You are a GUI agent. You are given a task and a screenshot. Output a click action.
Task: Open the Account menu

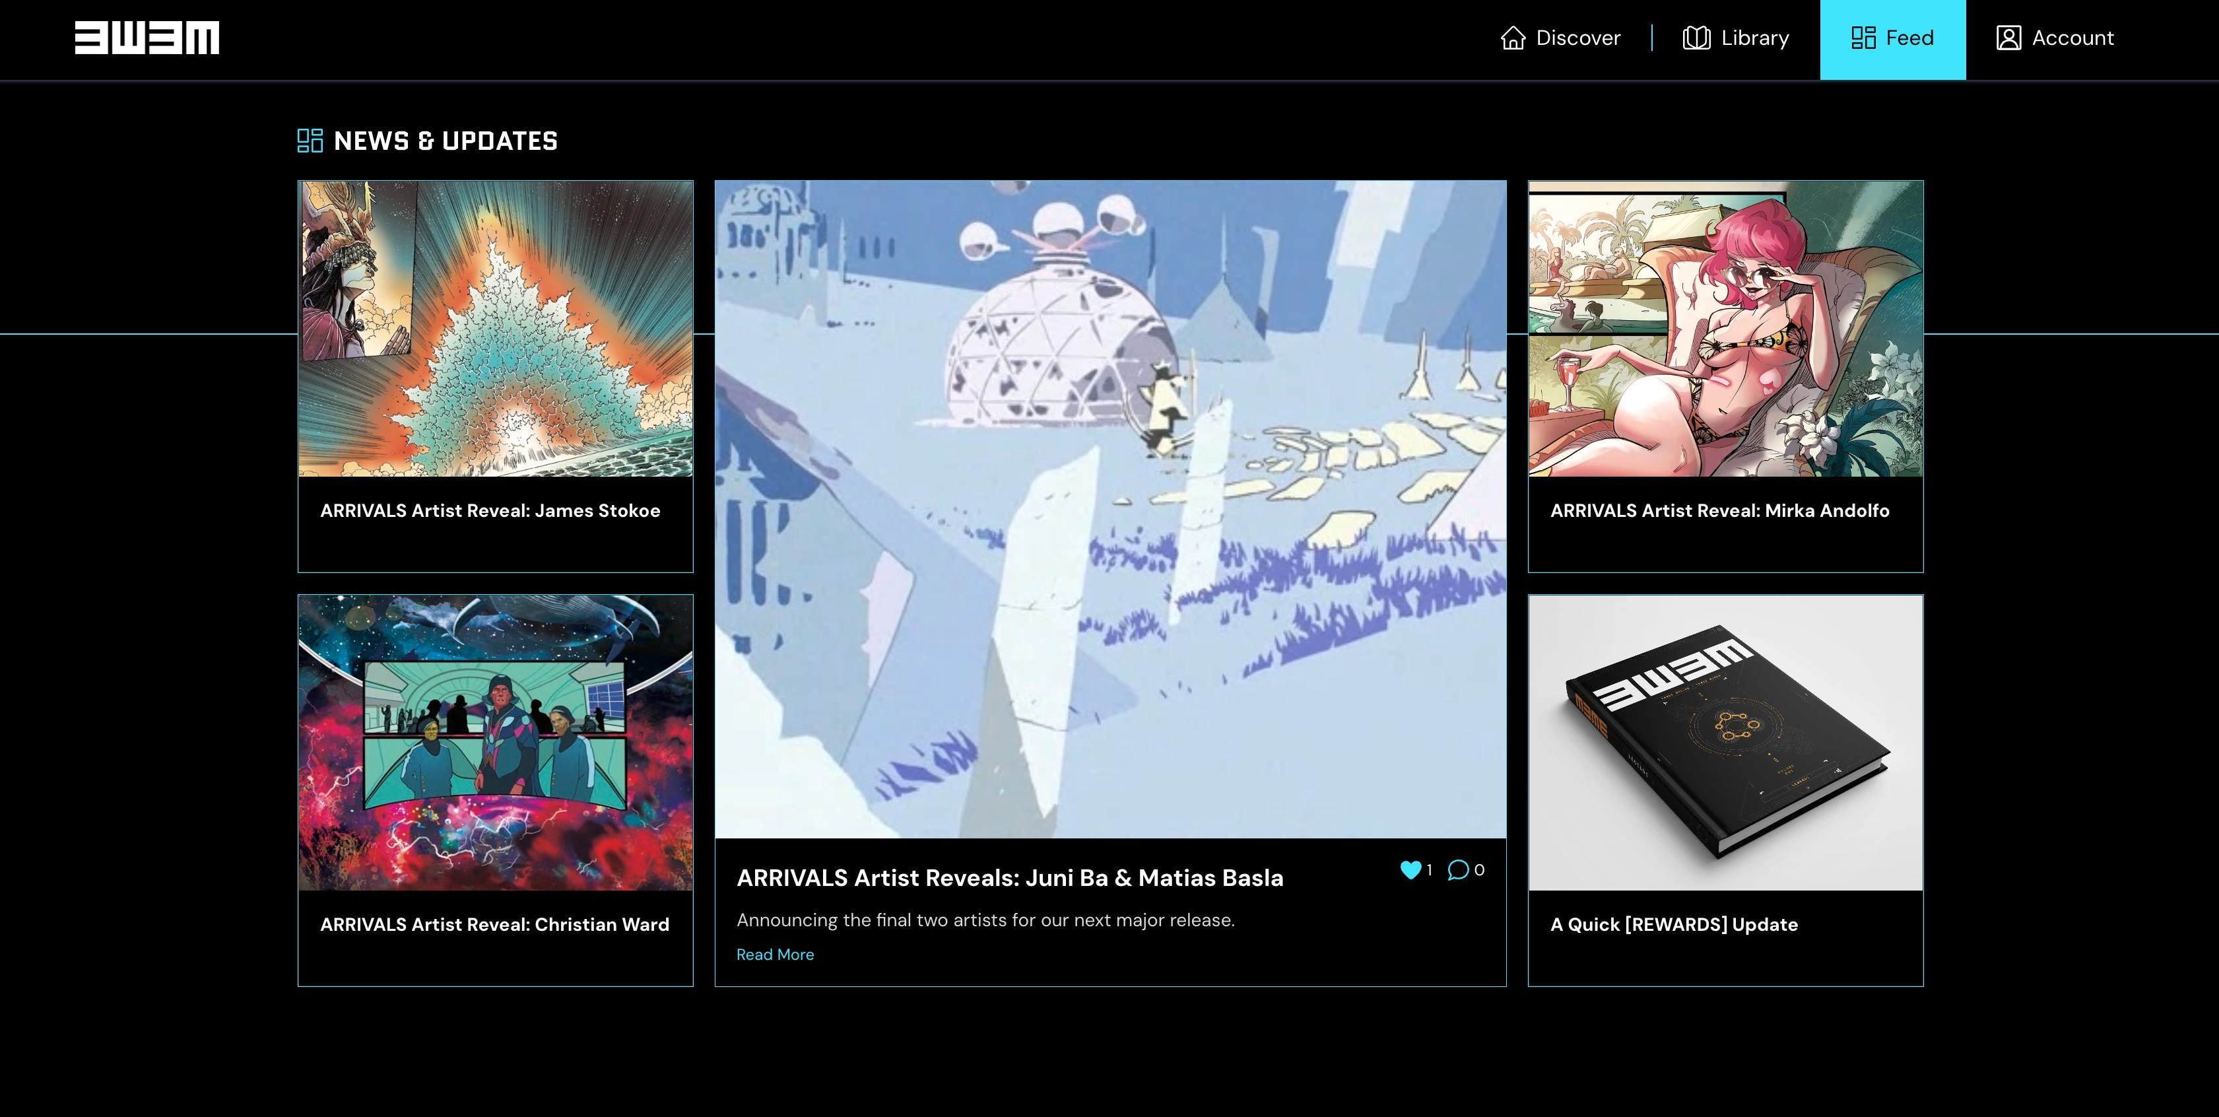2072,38
